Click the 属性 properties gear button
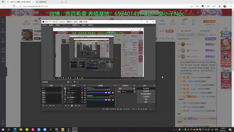This screenshot has width=234, height=132. pyautogui.click(x=70, y=82)
